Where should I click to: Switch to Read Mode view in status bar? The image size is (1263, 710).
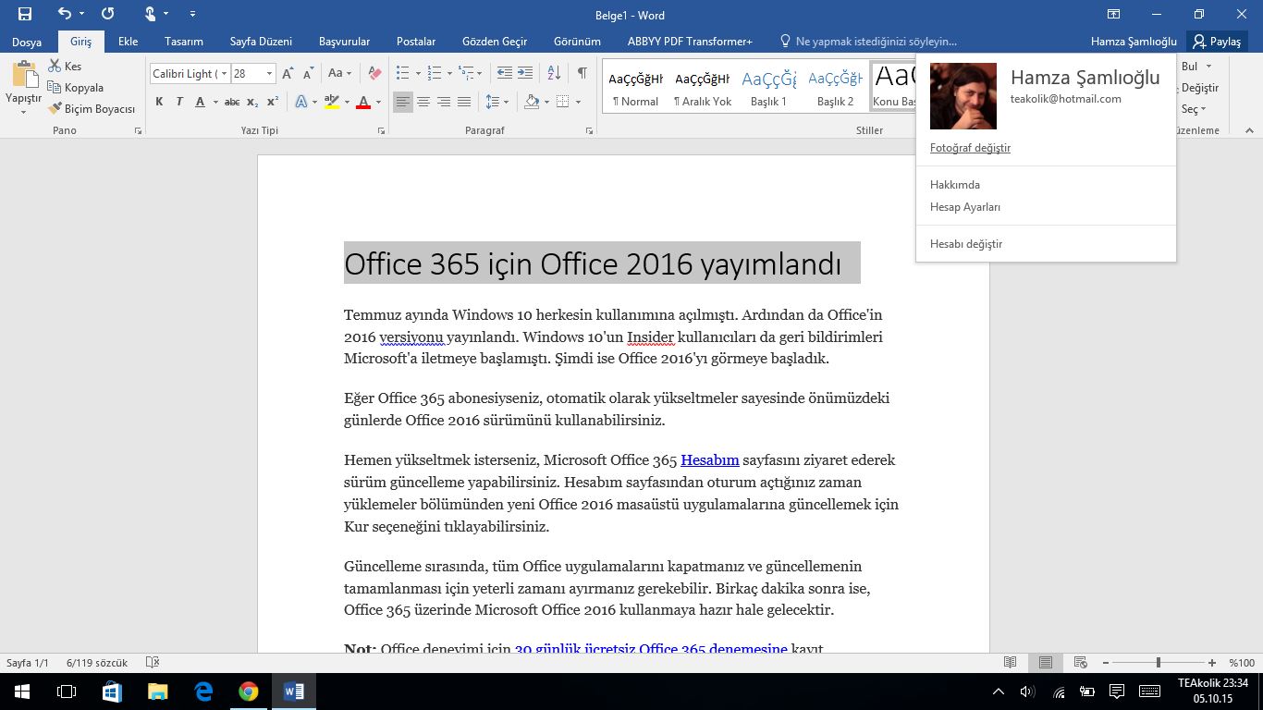point(1011,663)
